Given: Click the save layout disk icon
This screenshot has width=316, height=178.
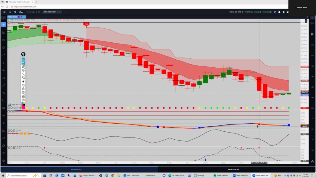Looking at the screenshot, I should 275,12.
